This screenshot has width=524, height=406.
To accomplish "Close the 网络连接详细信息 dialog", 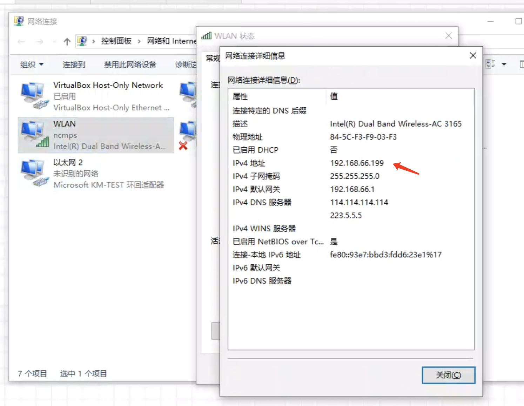I will (x=473, y=56).
